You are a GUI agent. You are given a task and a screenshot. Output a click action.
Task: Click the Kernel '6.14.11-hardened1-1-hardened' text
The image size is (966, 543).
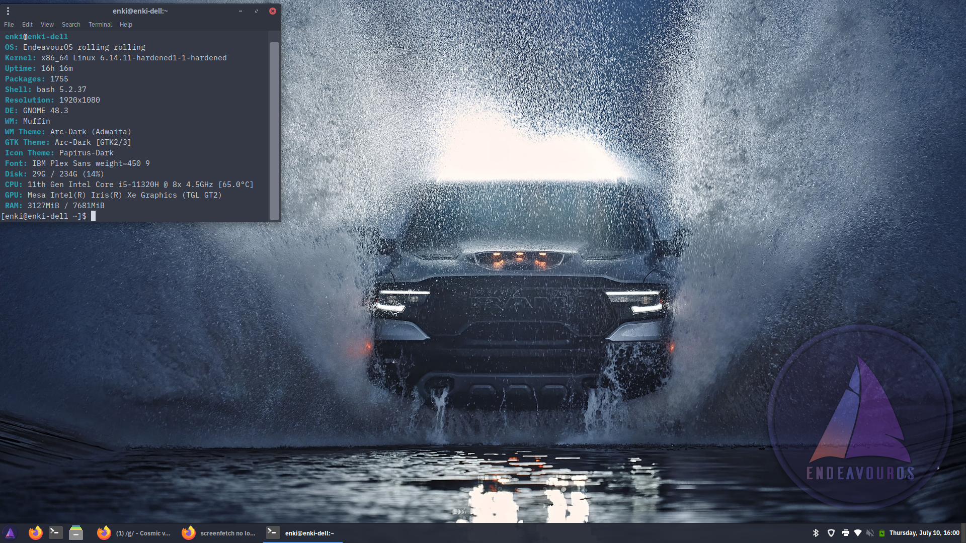(163, 58)
